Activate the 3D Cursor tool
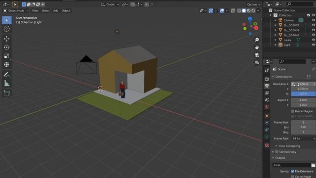316x178 pixels. [x=6, y=29]
